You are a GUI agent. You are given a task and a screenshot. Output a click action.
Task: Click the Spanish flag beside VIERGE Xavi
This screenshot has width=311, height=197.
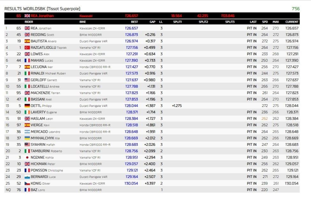point(27,125)
